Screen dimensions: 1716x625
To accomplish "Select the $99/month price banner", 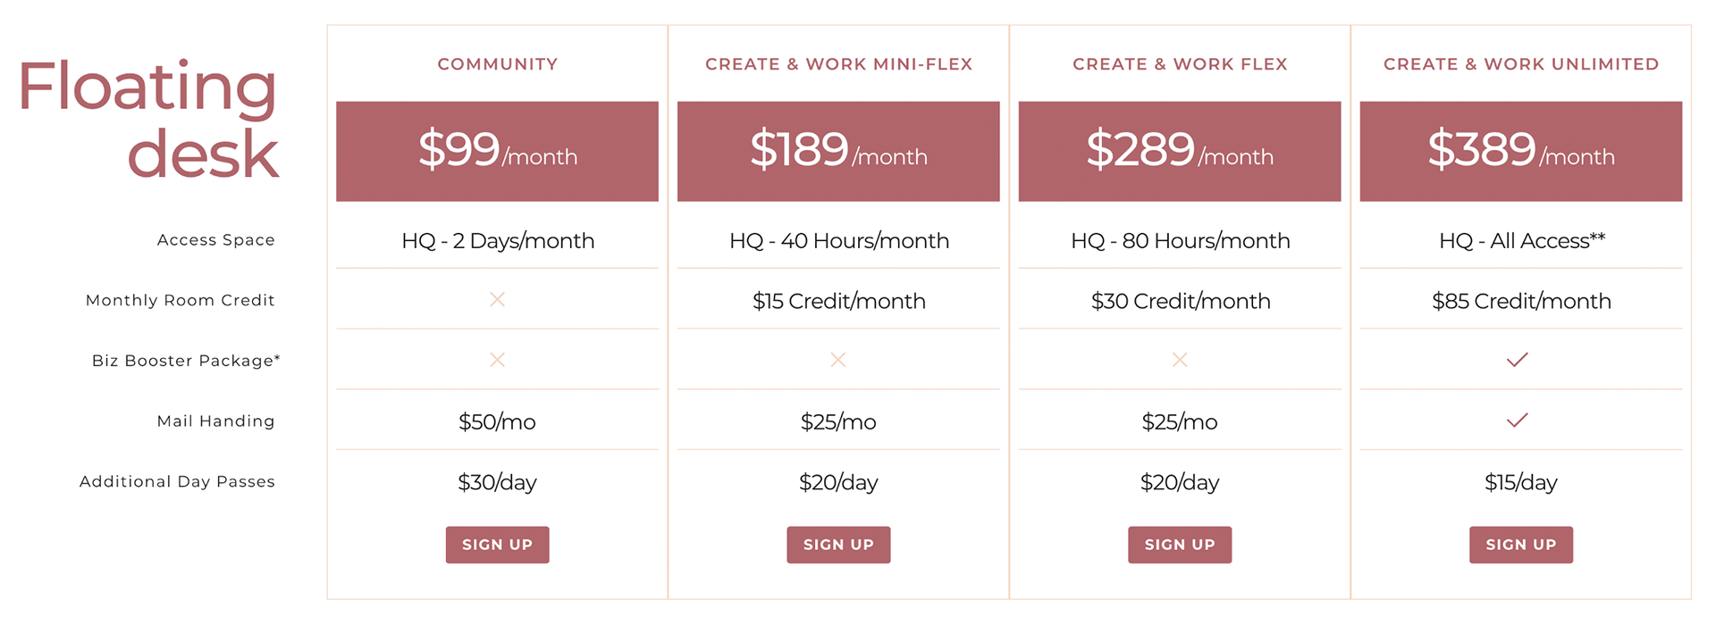I will click(x=497, y=151).
